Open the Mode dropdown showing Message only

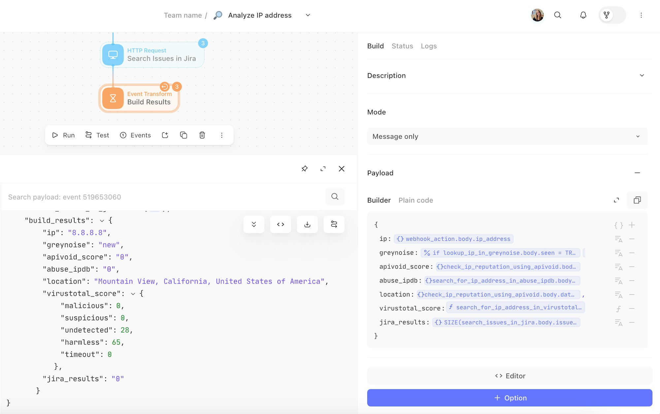(507, 136)
